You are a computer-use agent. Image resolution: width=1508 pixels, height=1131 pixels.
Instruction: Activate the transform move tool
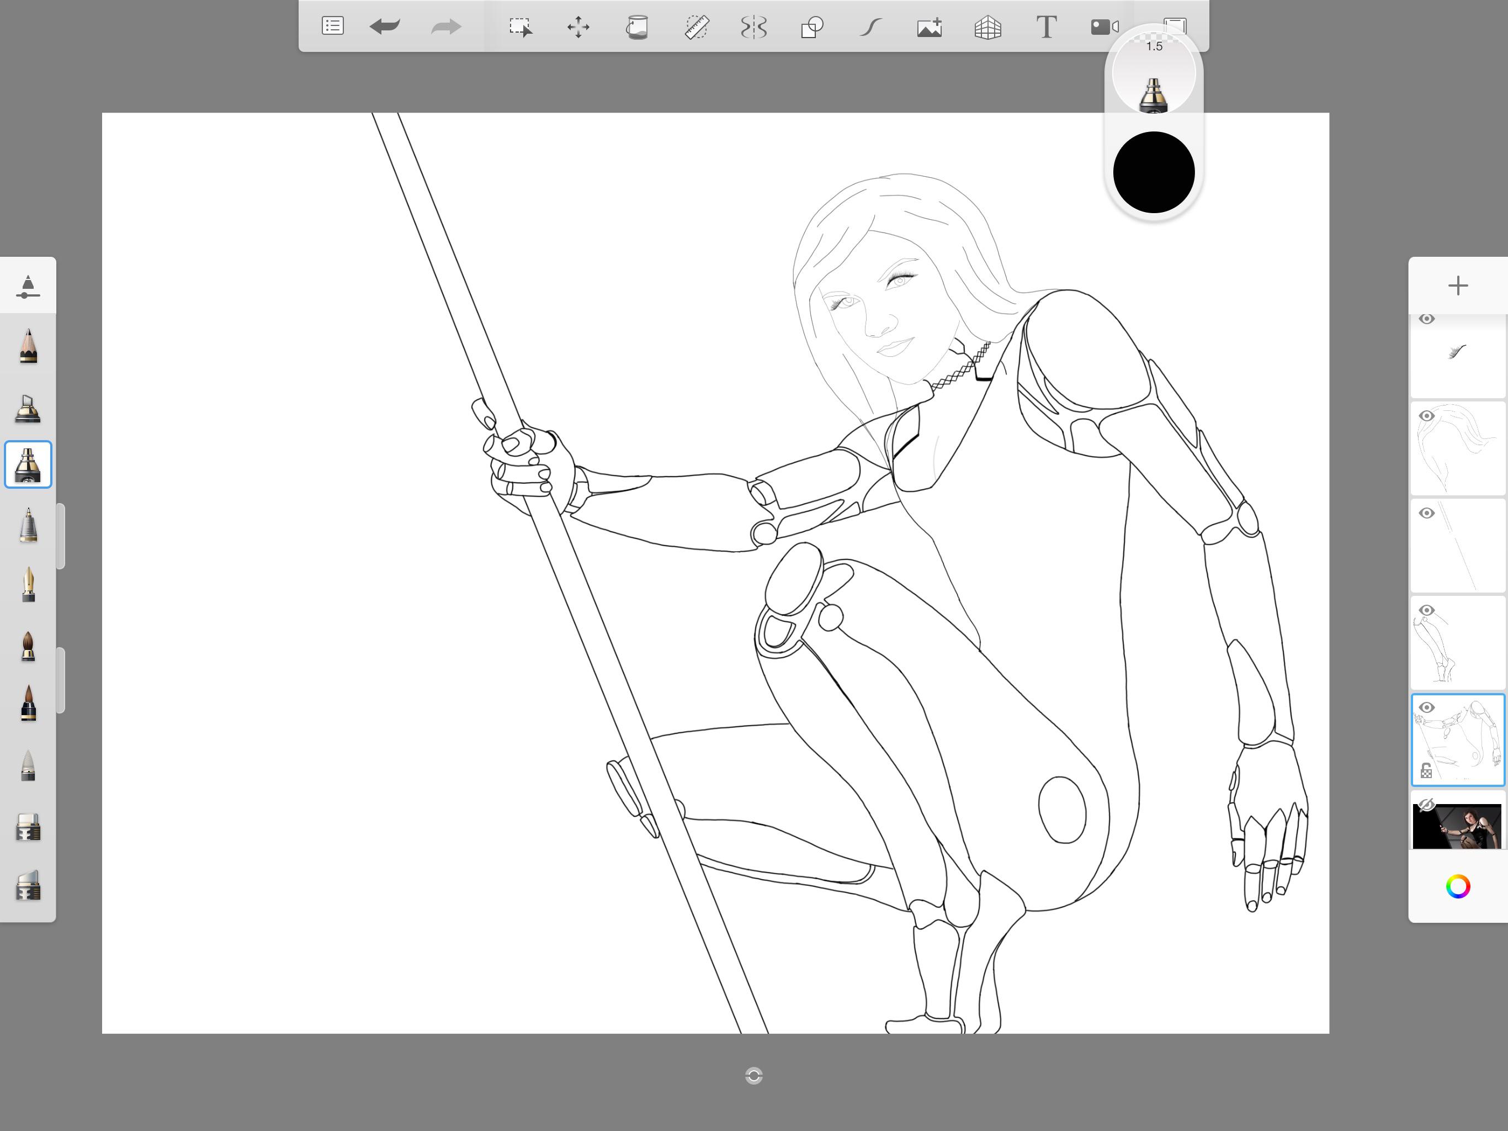pyautogui.click(x=578, y=27)
